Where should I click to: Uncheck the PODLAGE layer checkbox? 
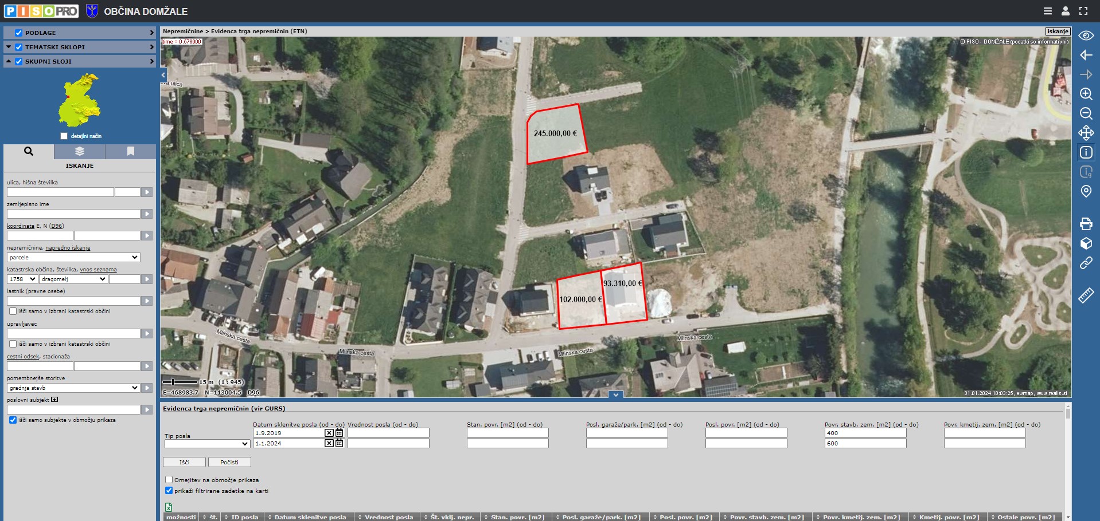[x=18, y=33]
